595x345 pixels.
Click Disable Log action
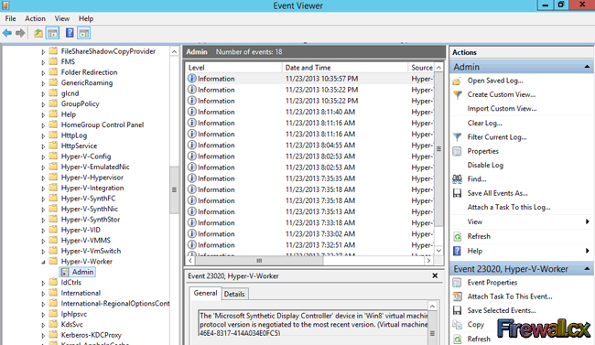click(x=485, y=165)
